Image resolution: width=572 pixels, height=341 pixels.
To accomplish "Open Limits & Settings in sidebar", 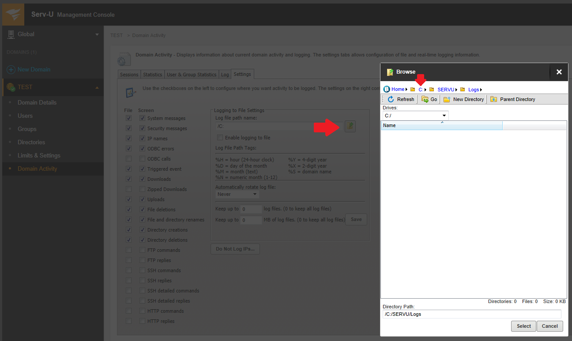I will click(x=39, y=155).
